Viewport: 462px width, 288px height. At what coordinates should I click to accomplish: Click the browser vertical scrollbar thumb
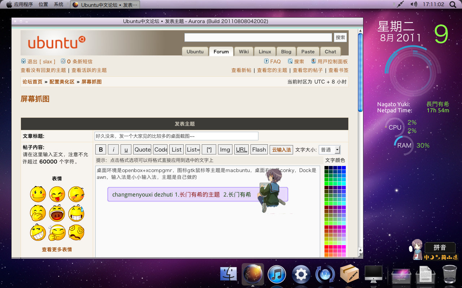[360, 72]
